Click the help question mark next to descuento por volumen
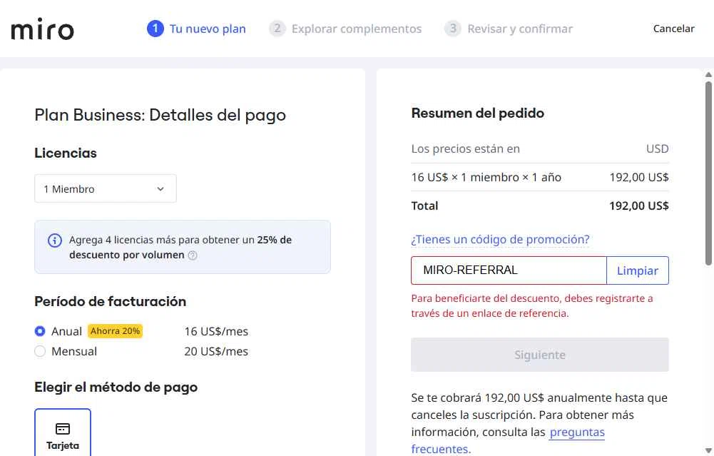714x456 pixels. (x=193, y=255)
